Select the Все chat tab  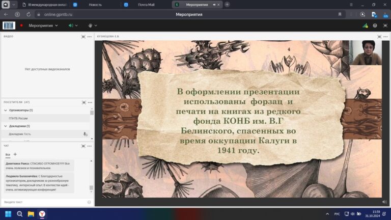(x=8, y=154)
